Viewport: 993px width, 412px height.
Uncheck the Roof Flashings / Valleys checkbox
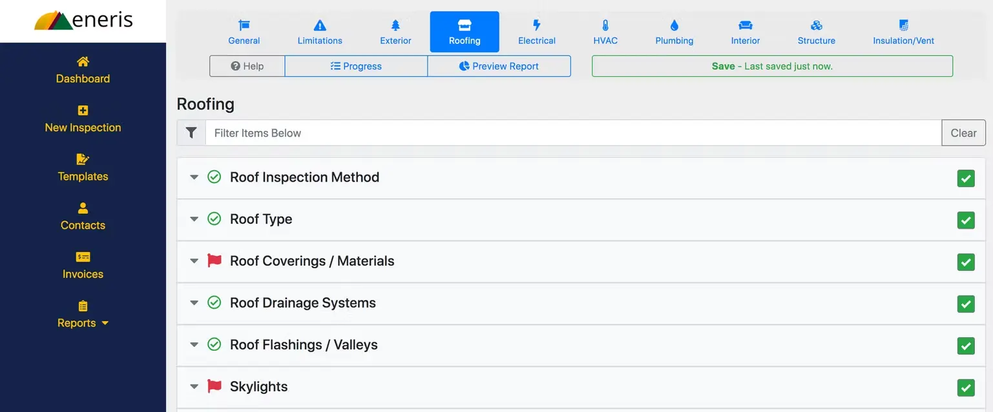point(966,346)
